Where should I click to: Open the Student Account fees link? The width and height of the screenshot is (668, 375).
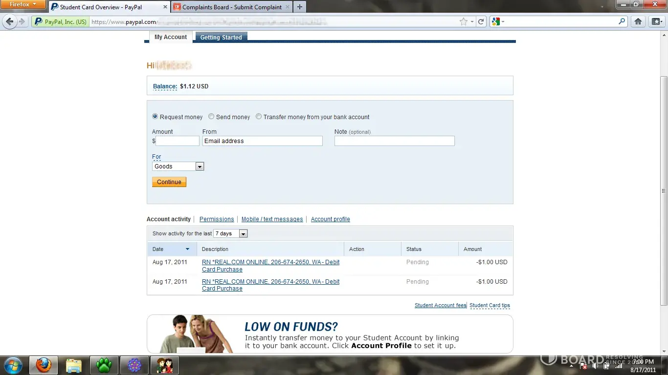[x=441, y=306]
